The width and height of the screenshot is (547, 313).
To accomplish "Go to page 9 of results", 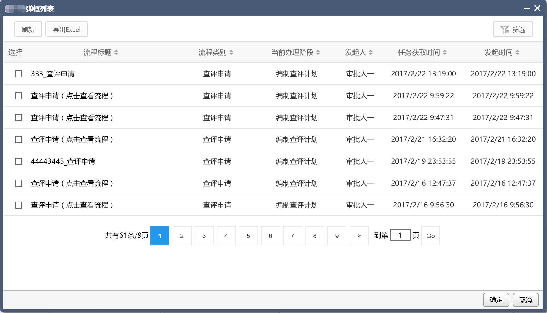I will (337, 236).
